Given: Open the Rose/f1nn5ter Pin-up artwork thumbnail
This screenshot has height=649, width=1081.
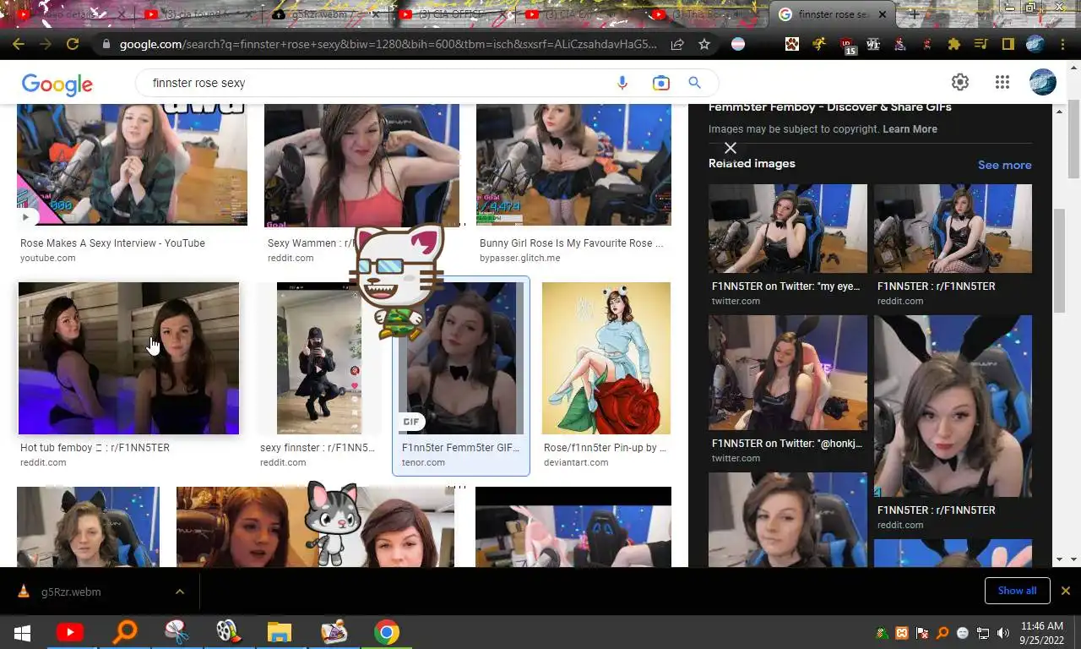Looking at the screenshot, I should [606, 358].
